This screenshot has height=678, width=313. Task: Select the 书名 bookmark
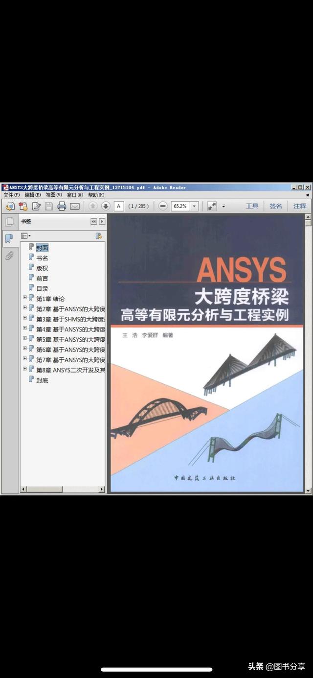pos(42,258)
